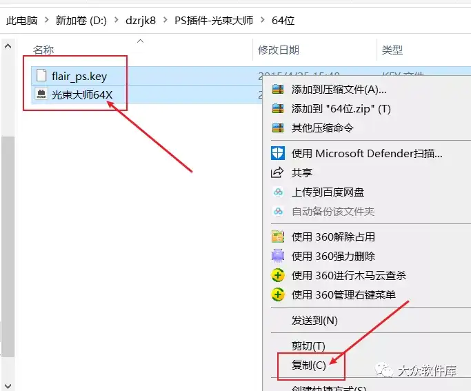Click the sort arrow above 名称 column
The width and height of the screenshot is (471, 391).
click(140, 41)
